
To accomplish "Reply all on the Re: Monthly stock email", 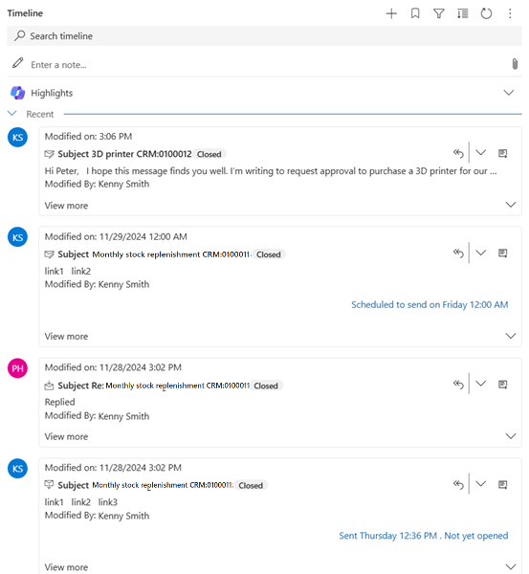I will (458, 384).
